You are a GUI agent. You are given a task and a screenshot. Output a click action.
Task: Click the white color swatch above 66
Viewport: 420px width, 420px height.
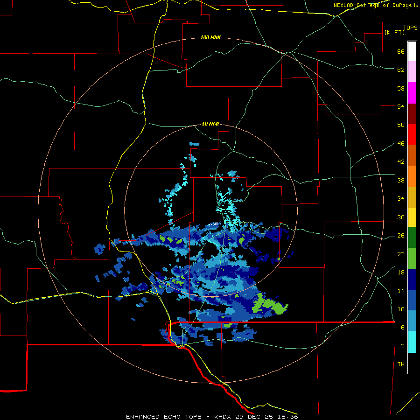click(x=412, y=51)
